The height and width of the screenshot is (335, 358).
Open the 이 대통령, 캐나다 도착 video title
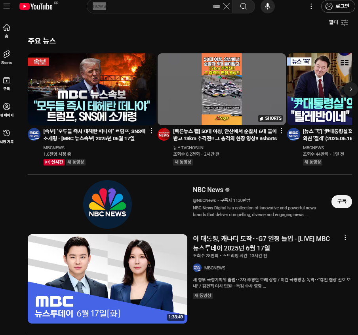click(261, 243)
